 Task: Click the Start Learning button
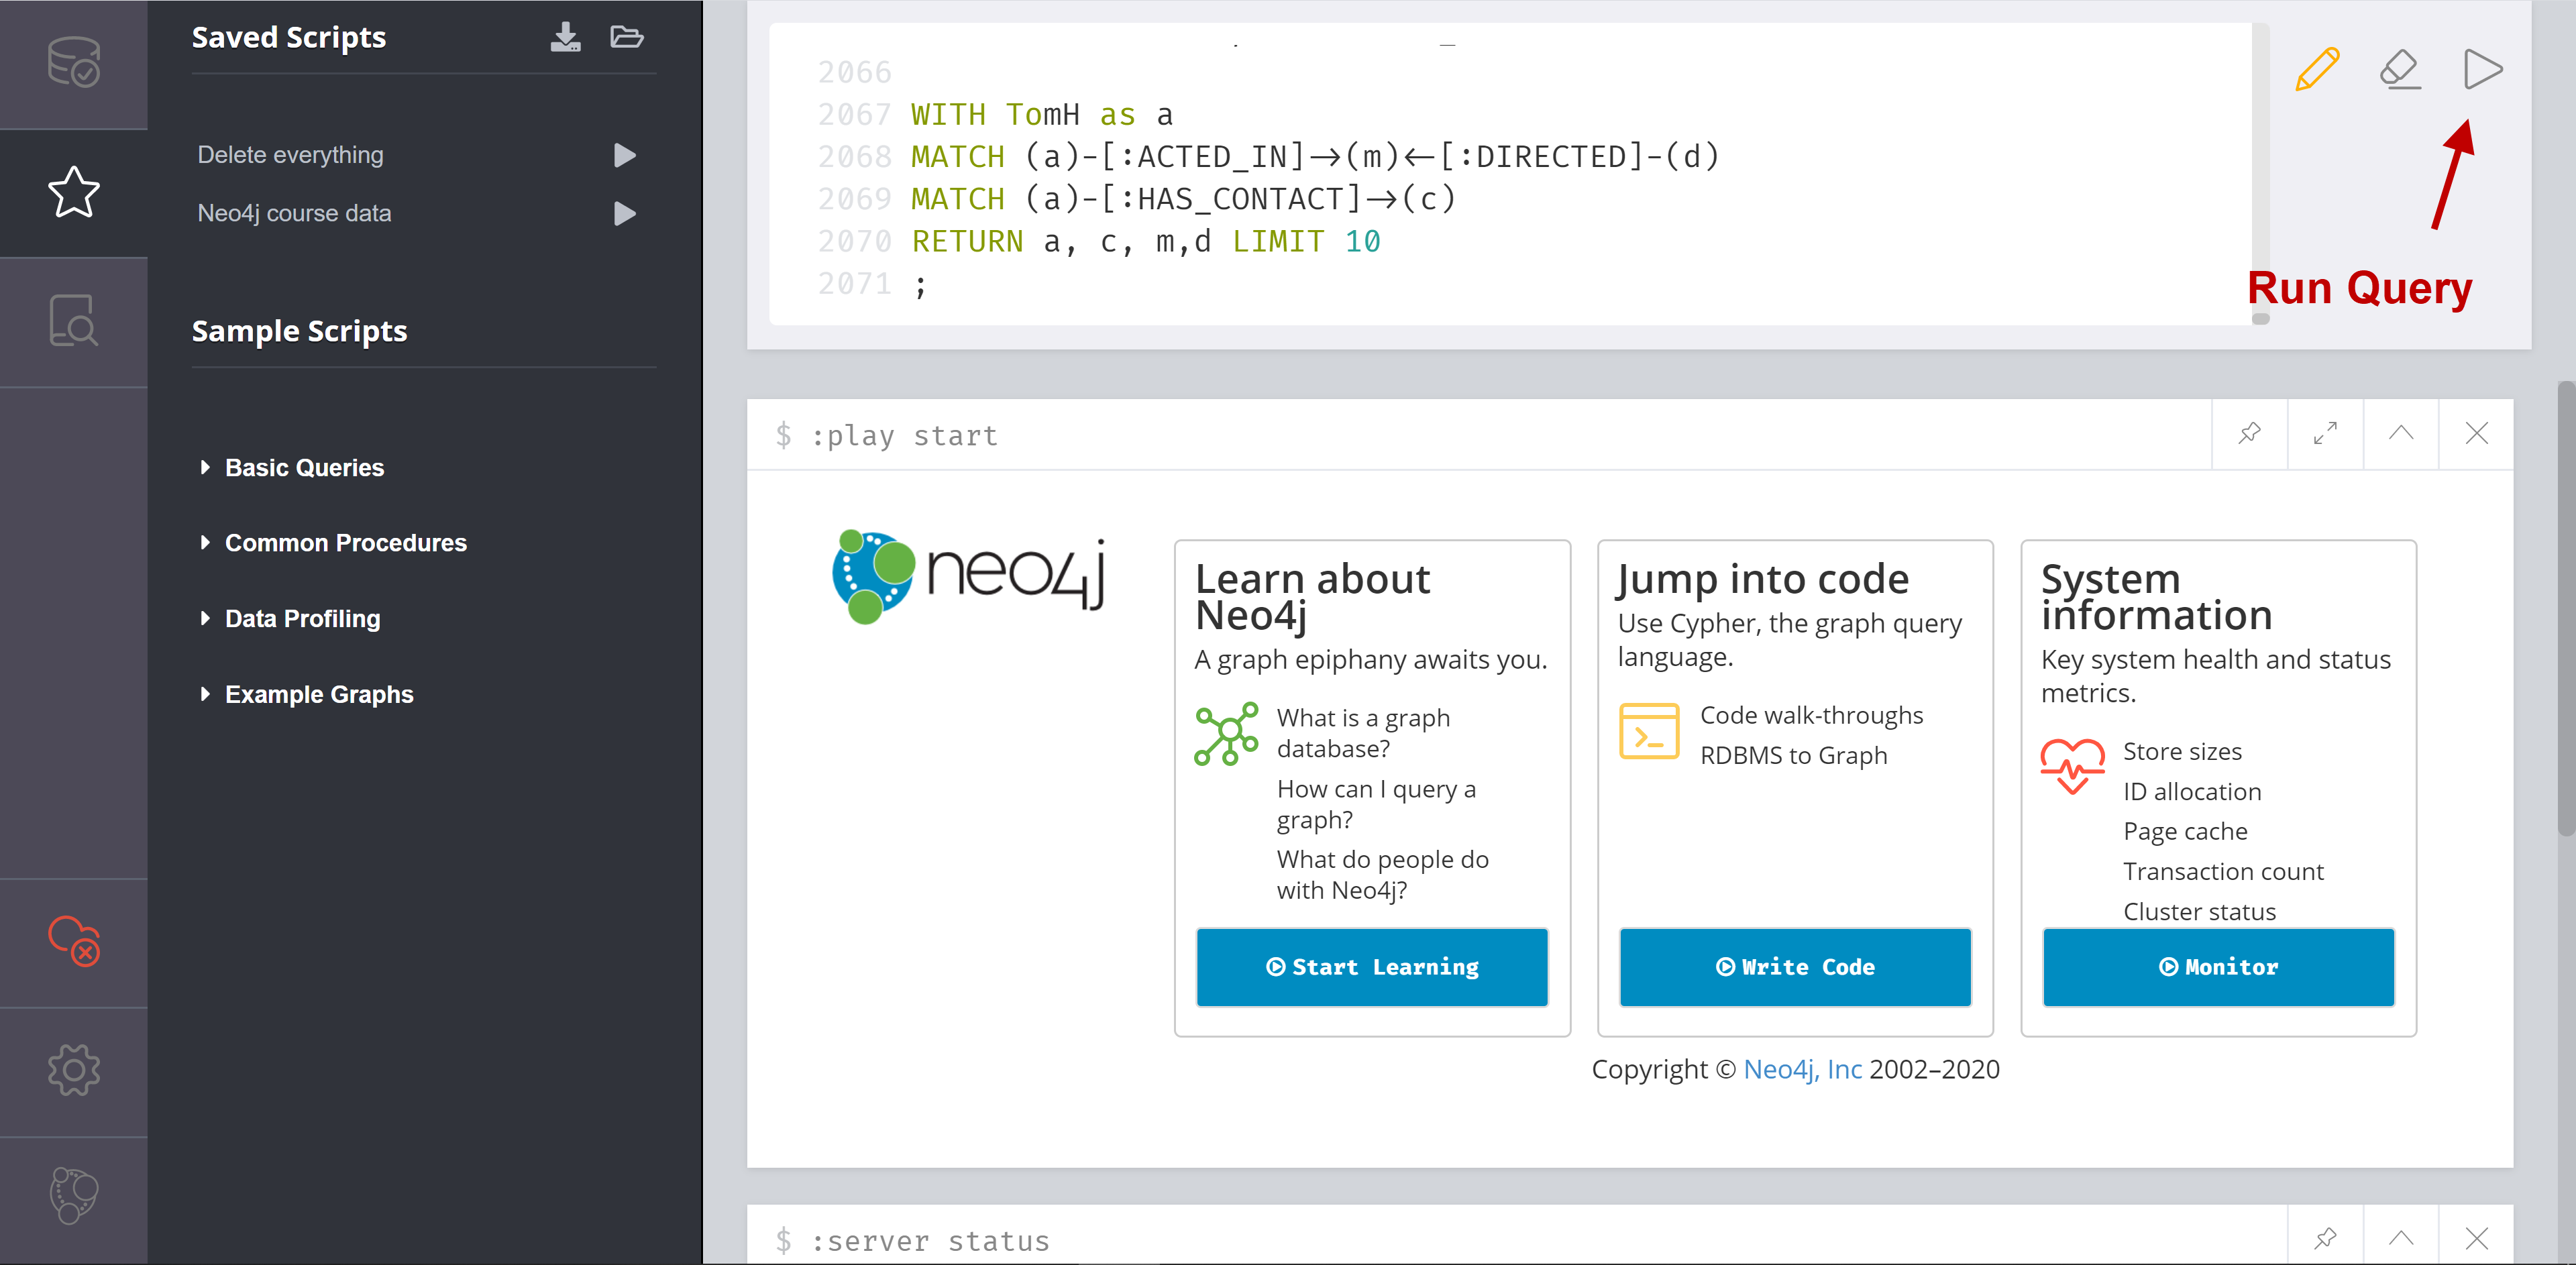point(1372,967)
